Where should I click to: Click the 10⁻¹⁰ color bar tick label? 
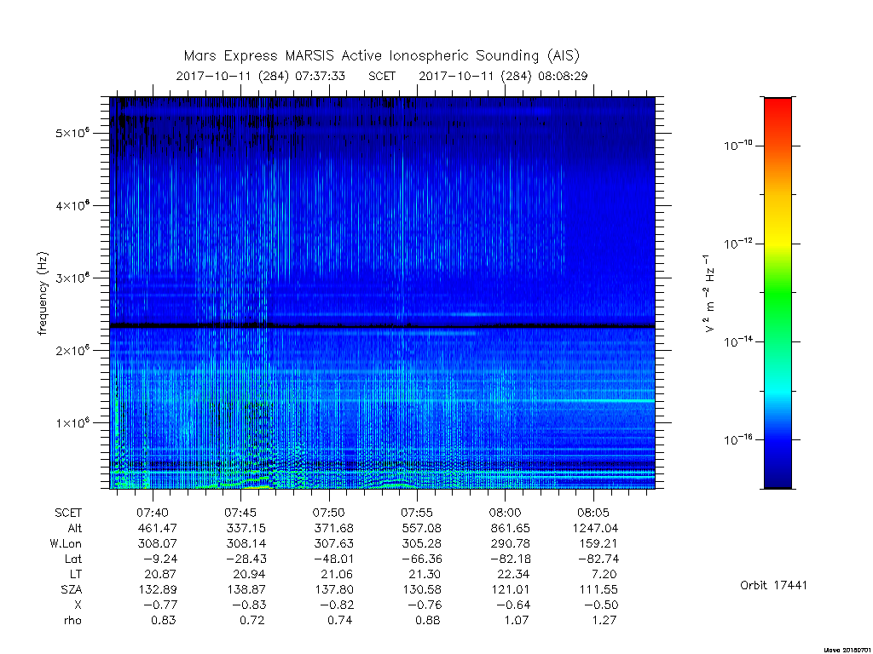click(x=737, y=146)
